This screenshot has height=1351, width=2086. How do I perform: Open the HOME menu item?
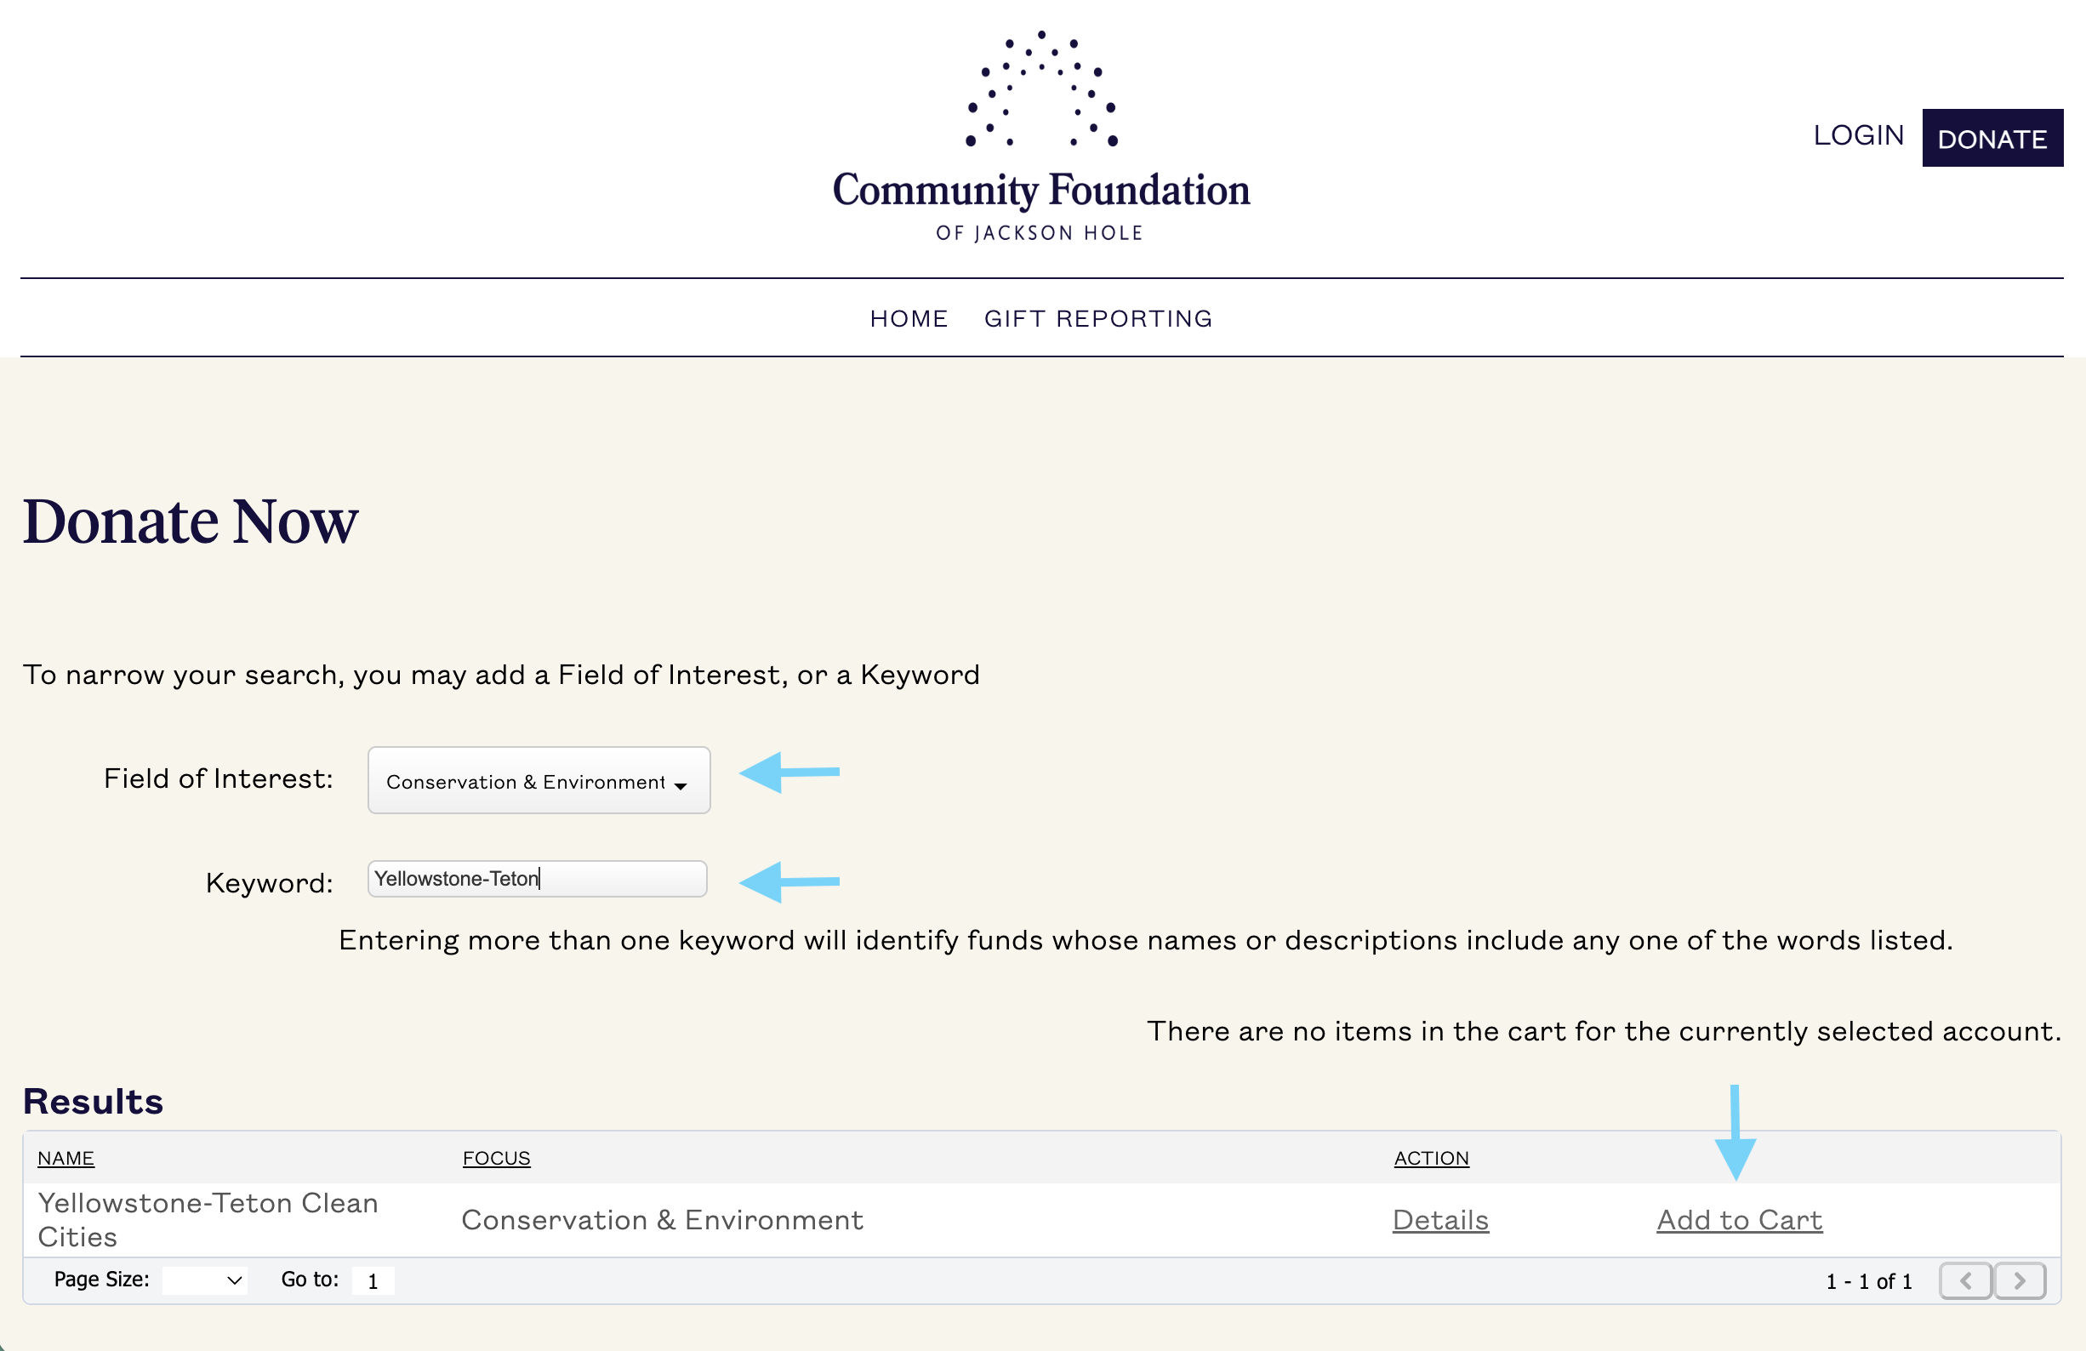(909, 318)
